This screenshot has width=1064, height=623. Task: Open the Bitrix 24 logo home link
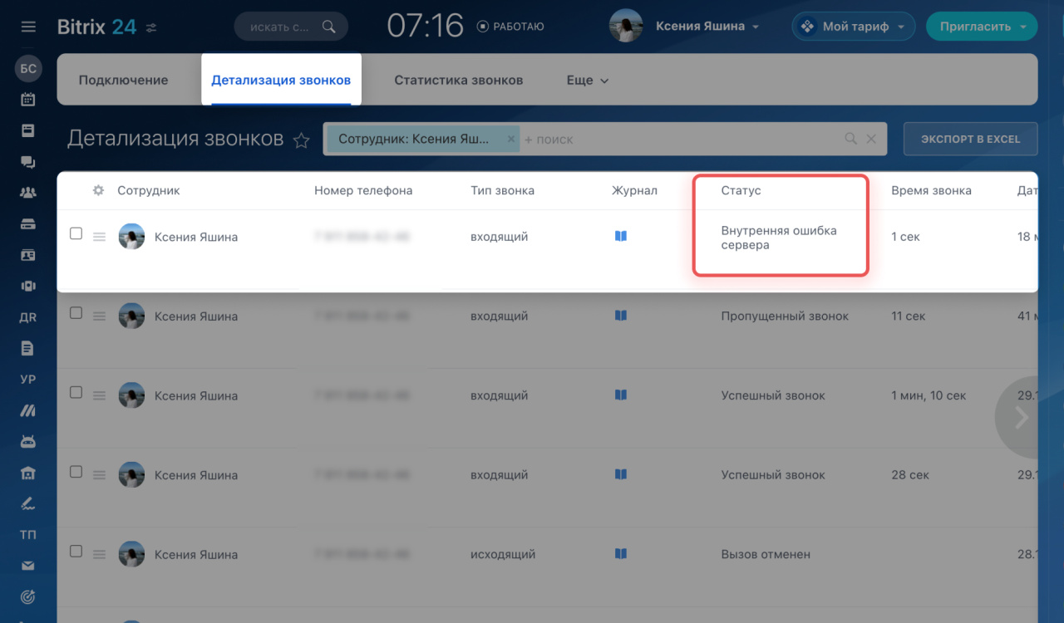coord(96,27)
